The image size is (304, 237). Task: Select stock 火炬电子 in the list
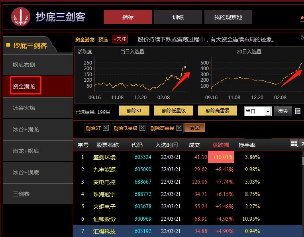pyautogui.click(x=104, y=207)
